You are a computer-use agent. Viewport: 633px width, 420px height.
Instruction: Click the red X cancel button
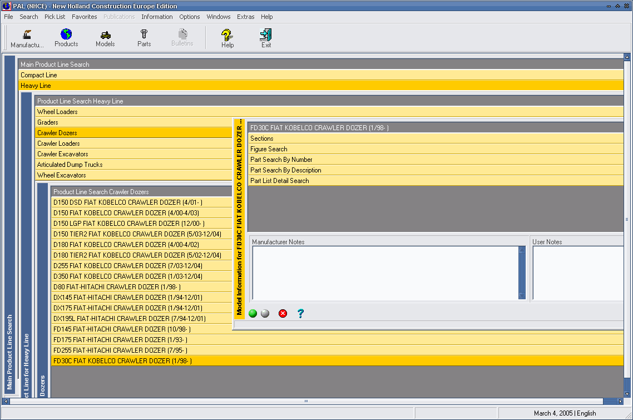coord(283,313)
